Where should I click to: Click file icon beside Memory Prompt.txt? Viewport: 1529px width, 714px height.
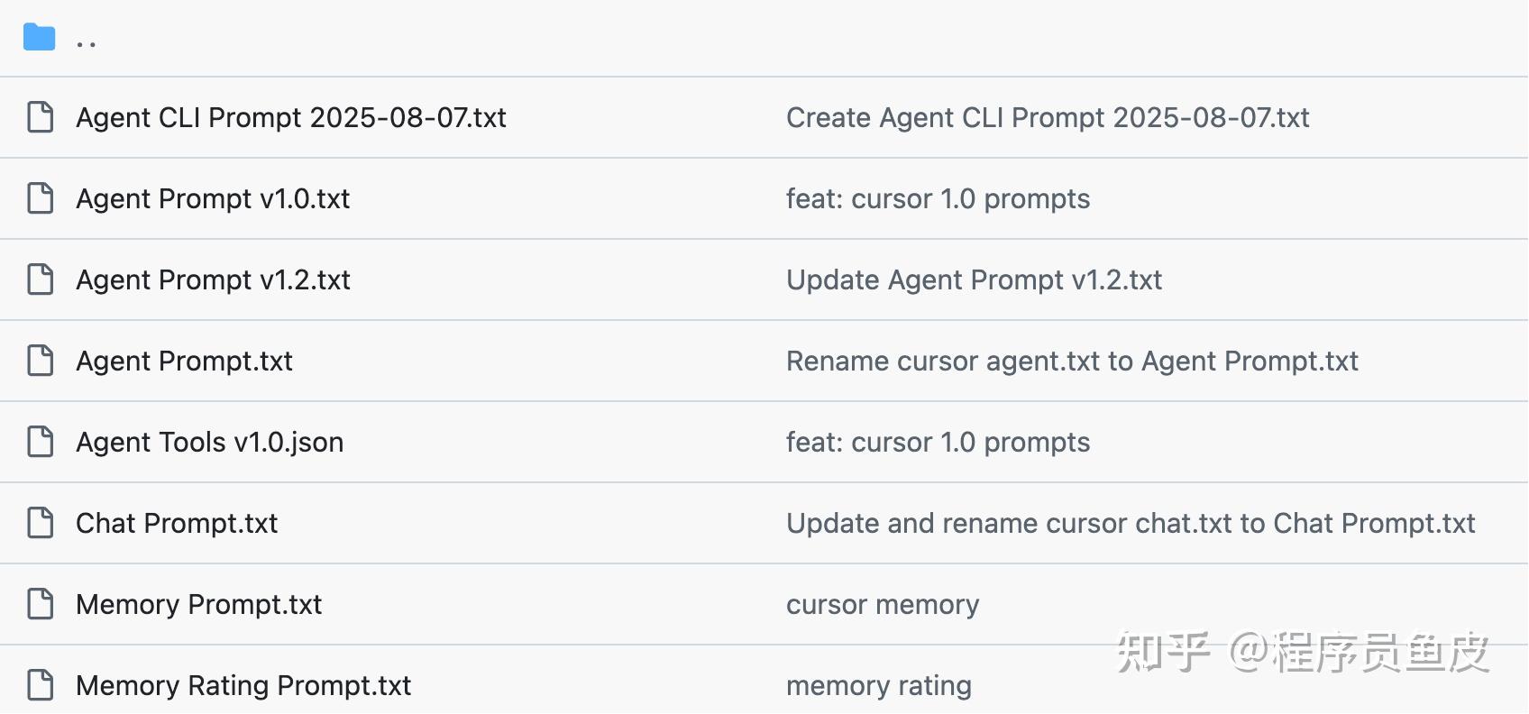click(41, 604)
